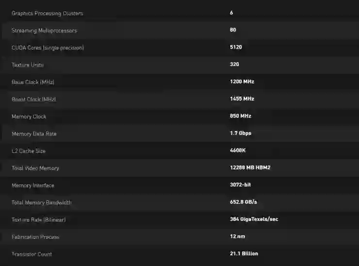Click the 1.7 Gbps value
This screenshot has height=266, width=359.
(x=240, y=133)
